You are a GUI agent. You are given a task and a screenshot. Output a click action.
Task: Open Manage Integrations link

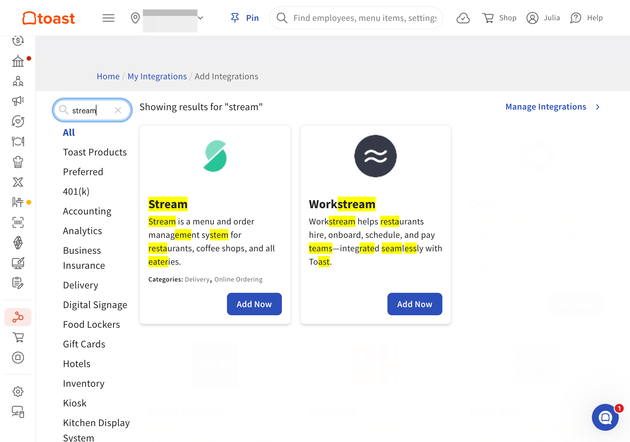pos(552,107)
